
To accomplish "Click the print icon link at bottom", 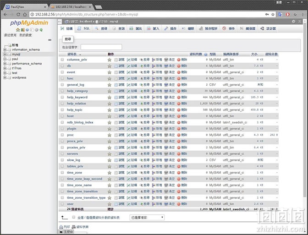I will click(x=65, y=227).
